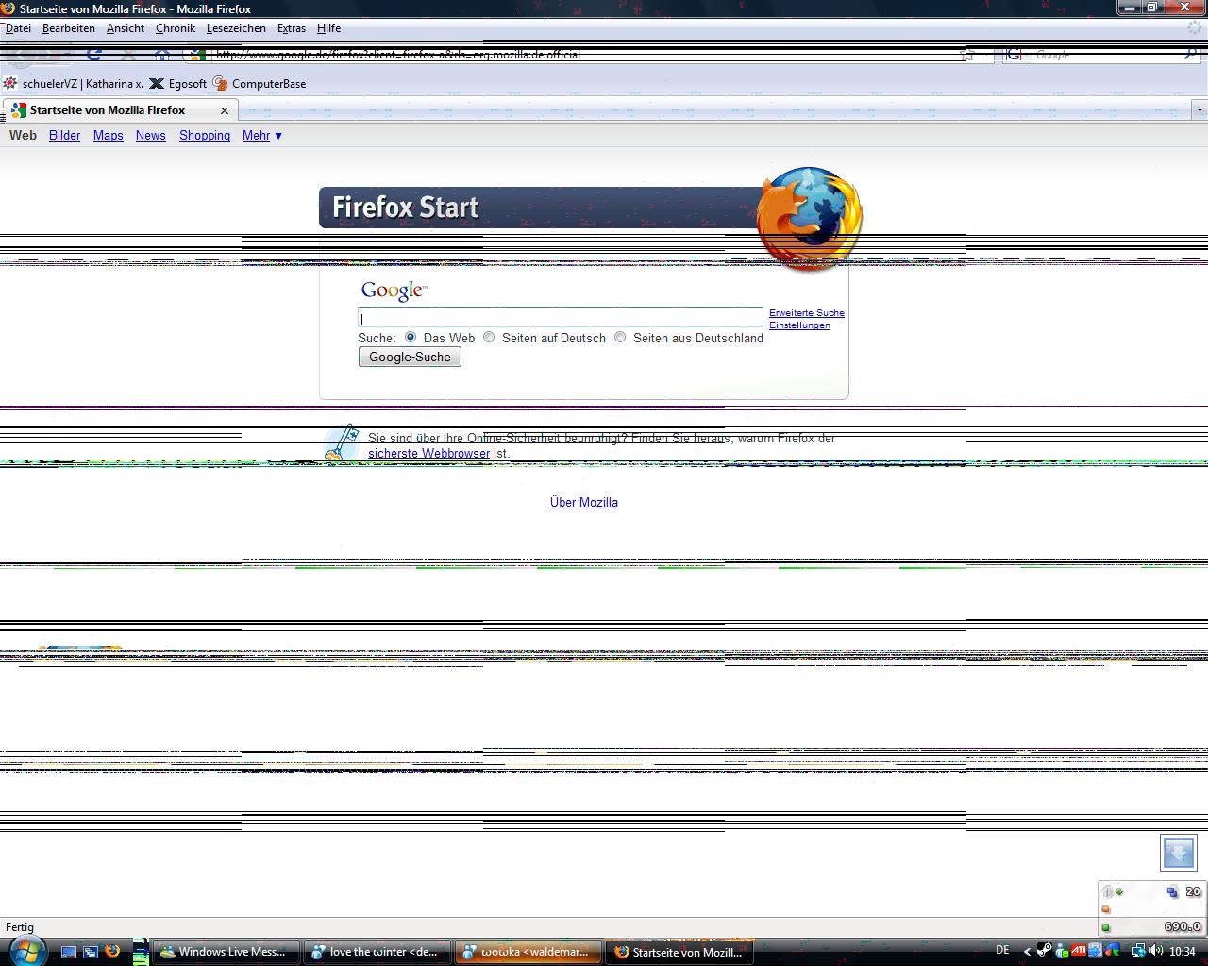Open the Ansicht menu
Image resolution: width=1208 pixels, height=966 pixels.
[126, 28]
